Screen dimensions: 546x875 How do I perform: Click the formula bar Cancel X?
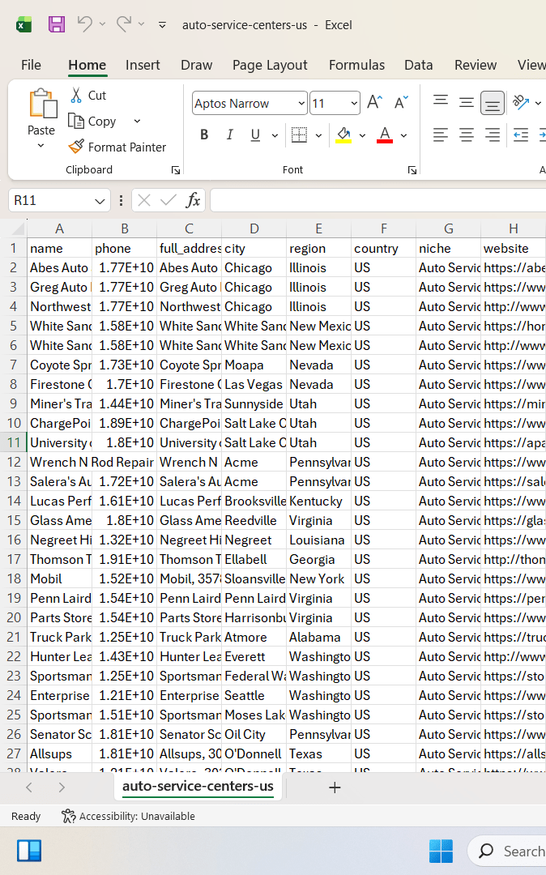point(144,200)
